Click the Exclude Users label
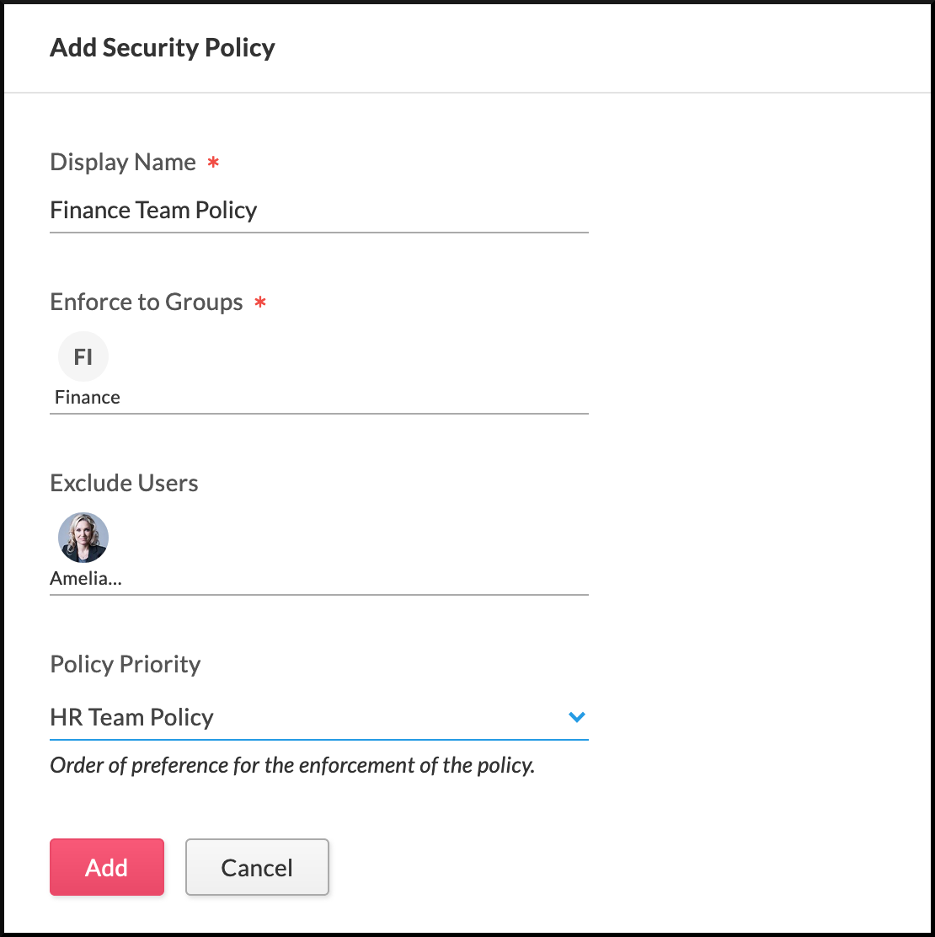Viewport: 935px width, 937px height. tap(124, 483)
